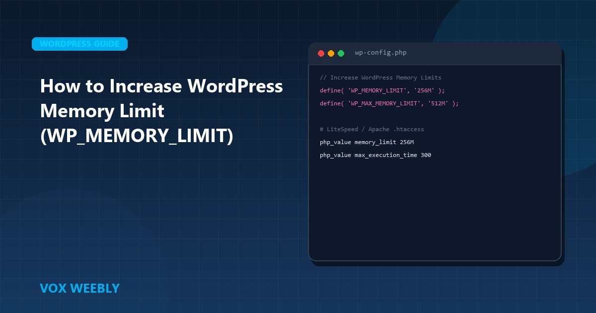Click the "php_value max_execution_time 300" line

375,155
